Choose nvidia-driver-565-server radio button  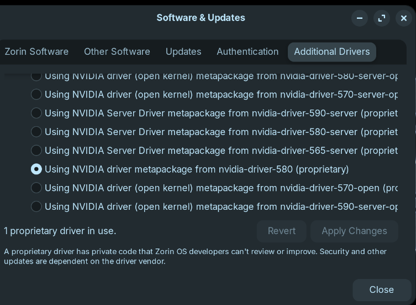[x=36, y=151]
